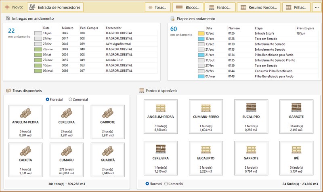Click the 60 em andamento stages count

click(174, 29)
